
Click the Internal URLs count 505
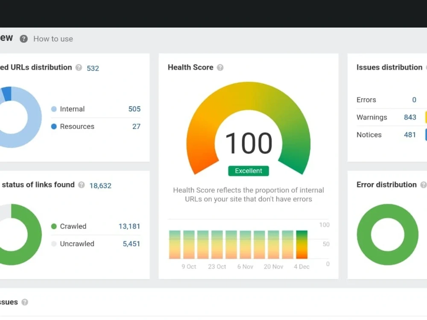click(135, 109)
